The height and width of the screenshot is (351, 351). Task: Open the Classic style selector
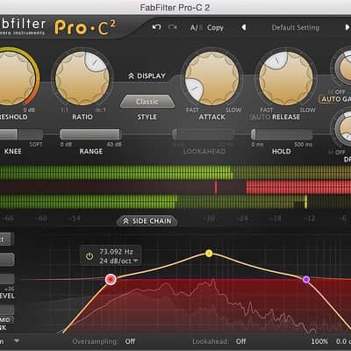[147, 102]
